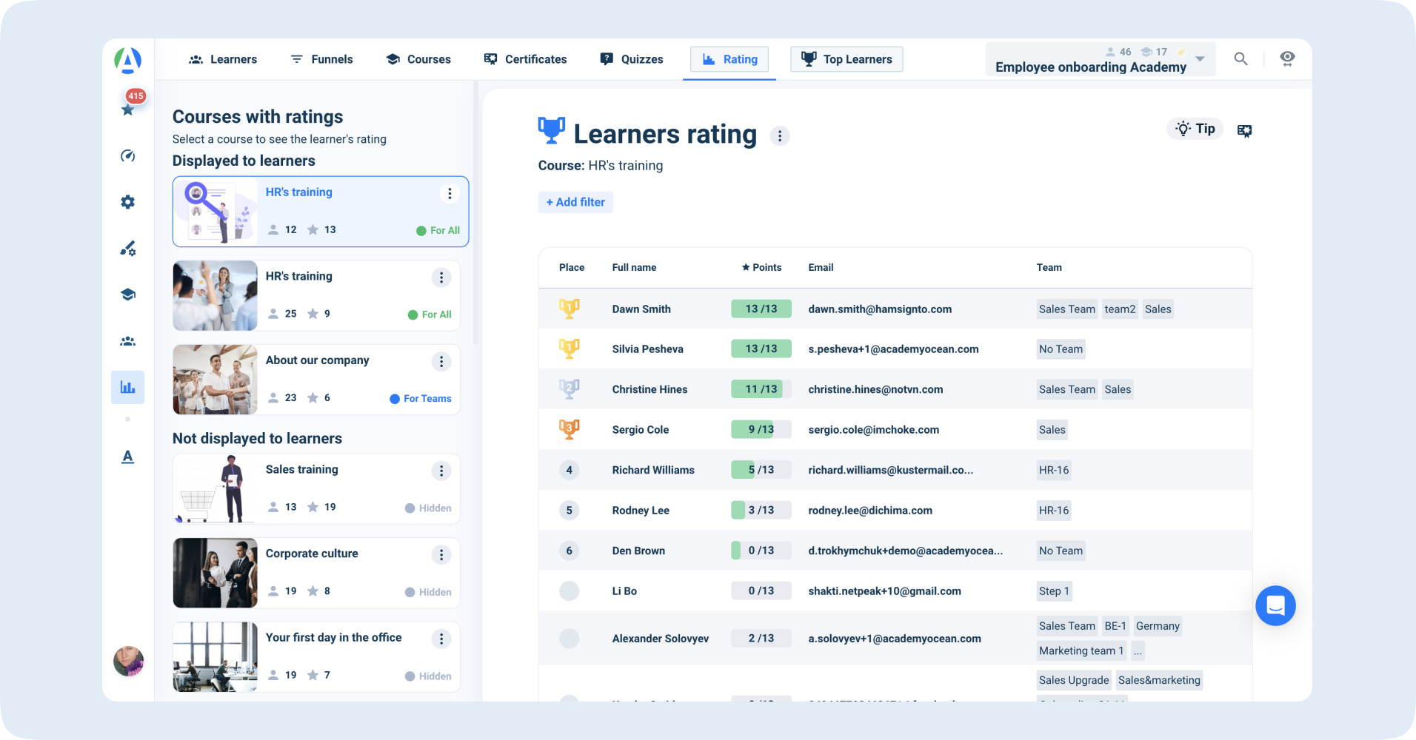Expand more teams ellipsis for Alexander Solovyev

coord(1138,651)
